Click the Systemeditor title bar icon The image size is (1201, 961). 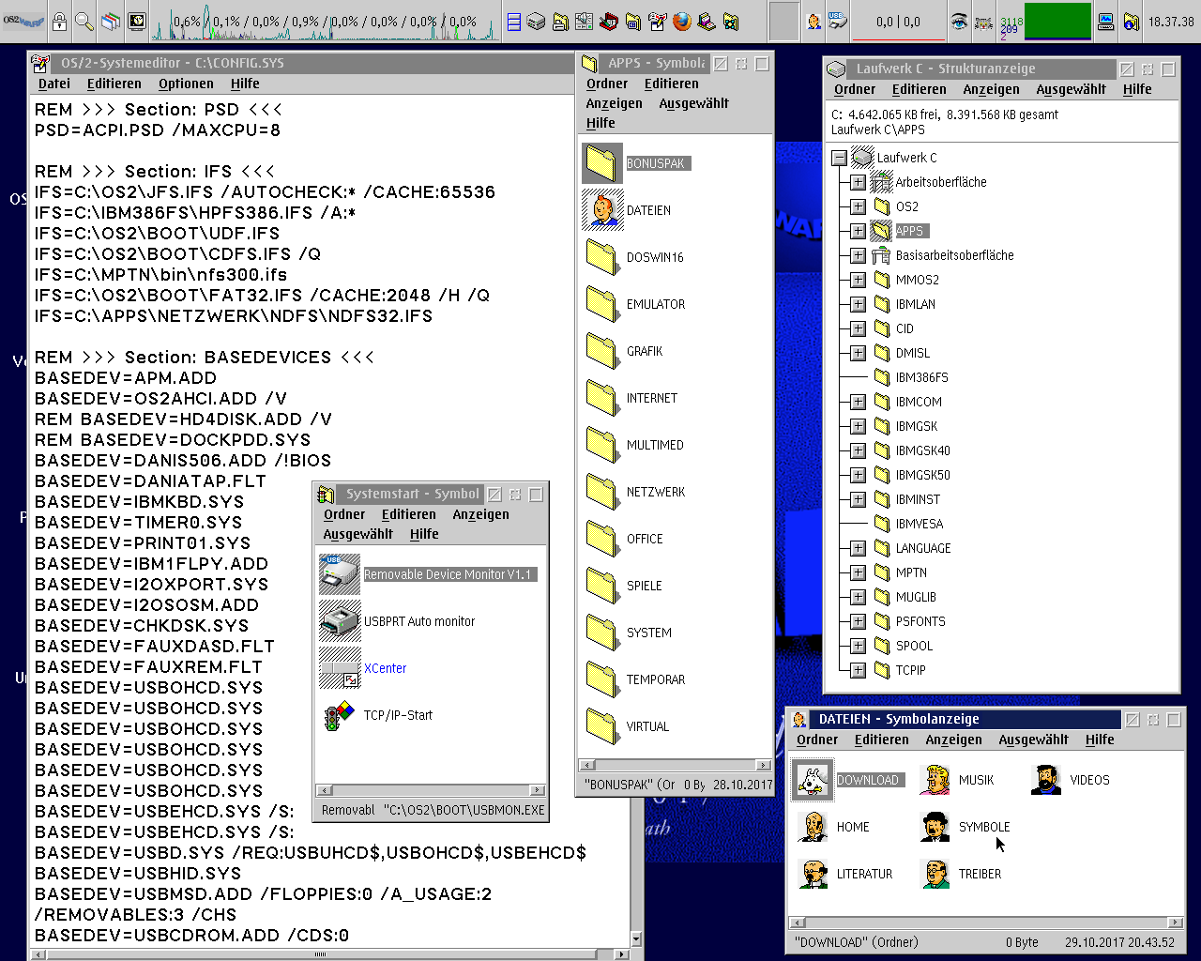40,64
